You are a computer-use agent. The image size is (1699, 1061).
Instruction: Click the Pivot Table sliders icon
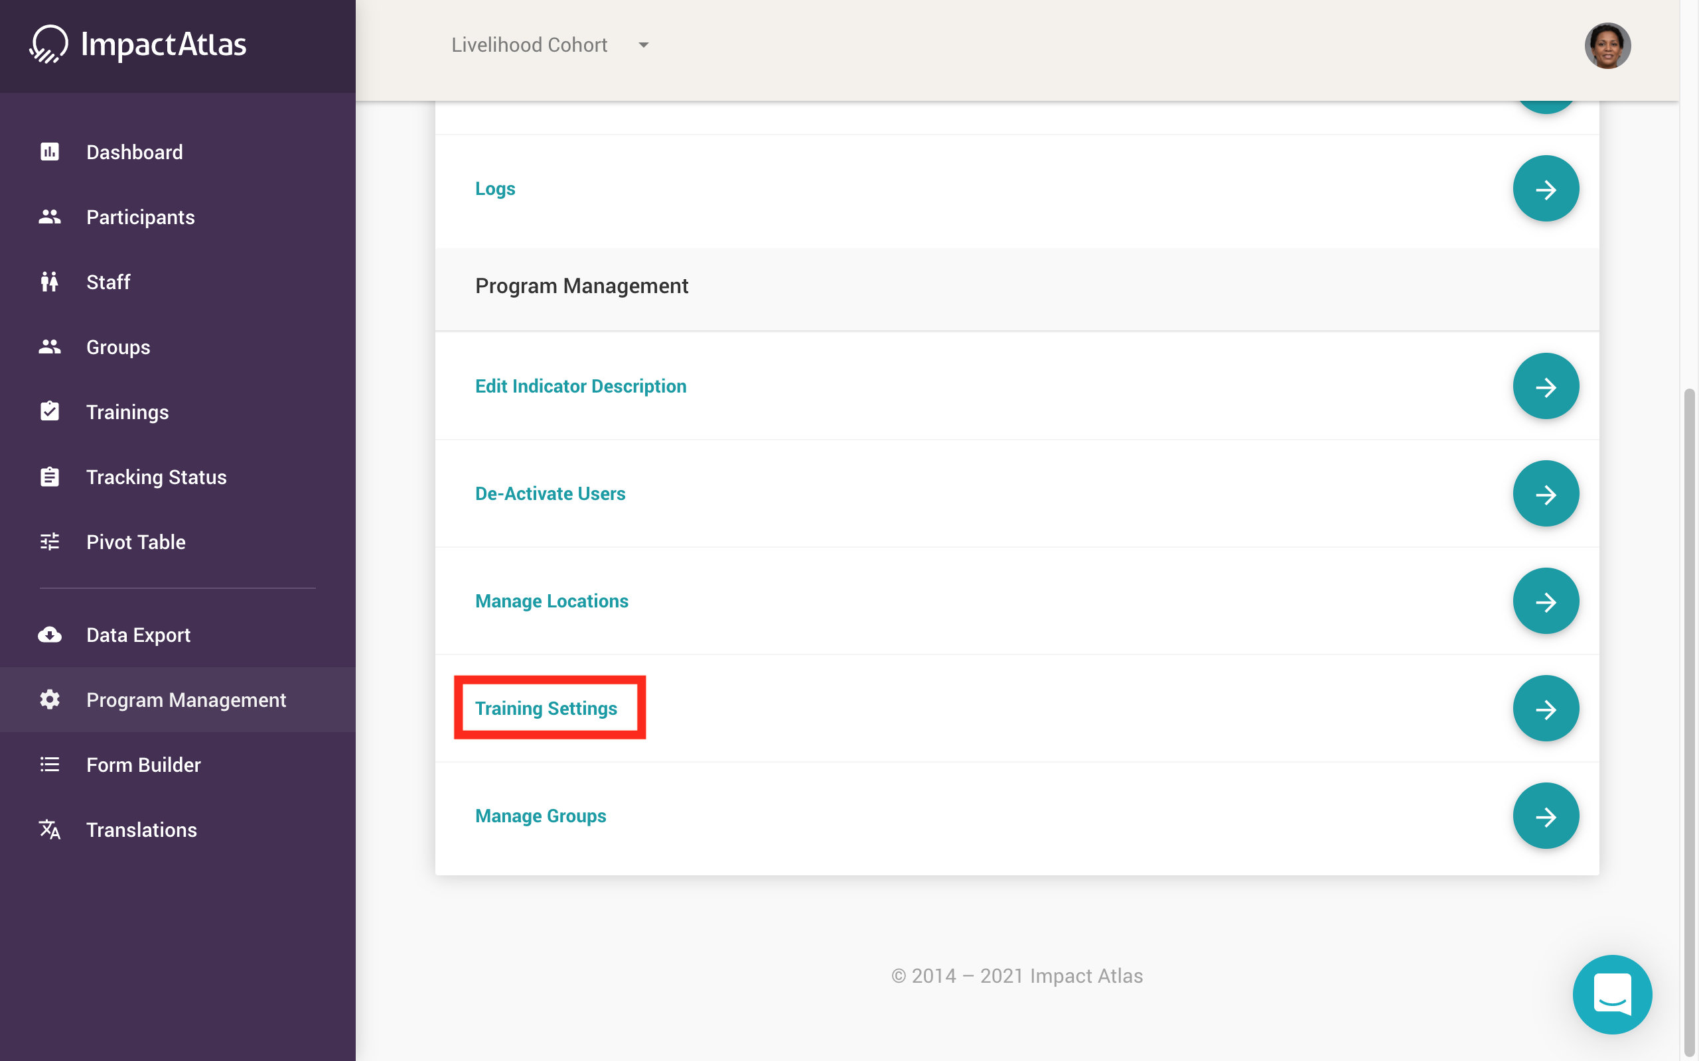(49, 542)
